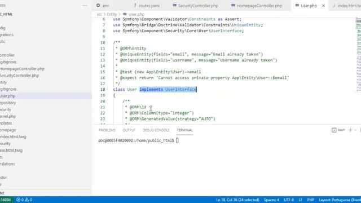Open the OUTPUT panel tab
This screenshot has width=361, height=203.
tap(129, 130)
